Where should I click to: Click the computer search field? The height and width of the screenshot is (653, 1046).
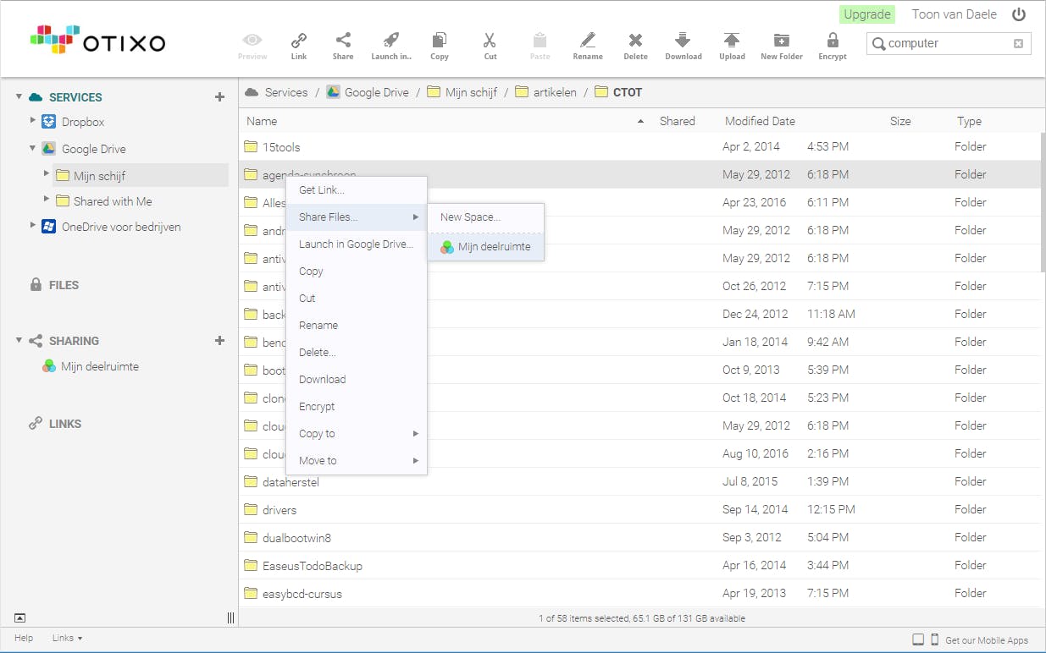point(948,43)
